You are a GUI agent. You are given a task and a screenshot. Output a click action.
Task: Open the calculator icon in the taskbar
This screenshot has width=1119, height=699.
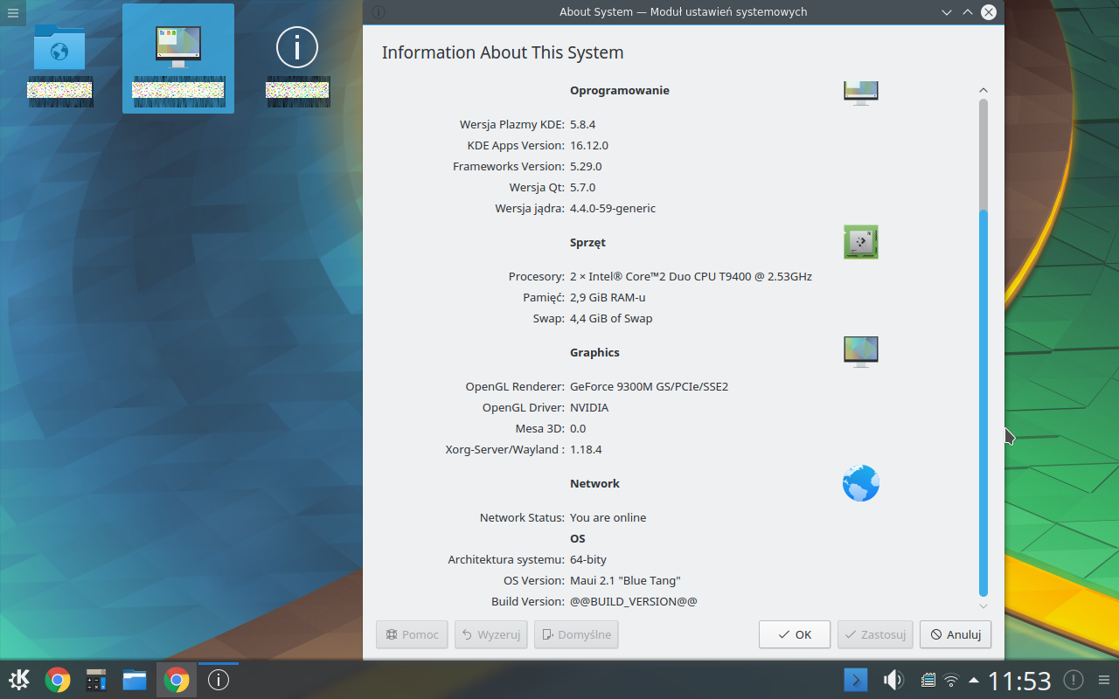tap(96, 680)
